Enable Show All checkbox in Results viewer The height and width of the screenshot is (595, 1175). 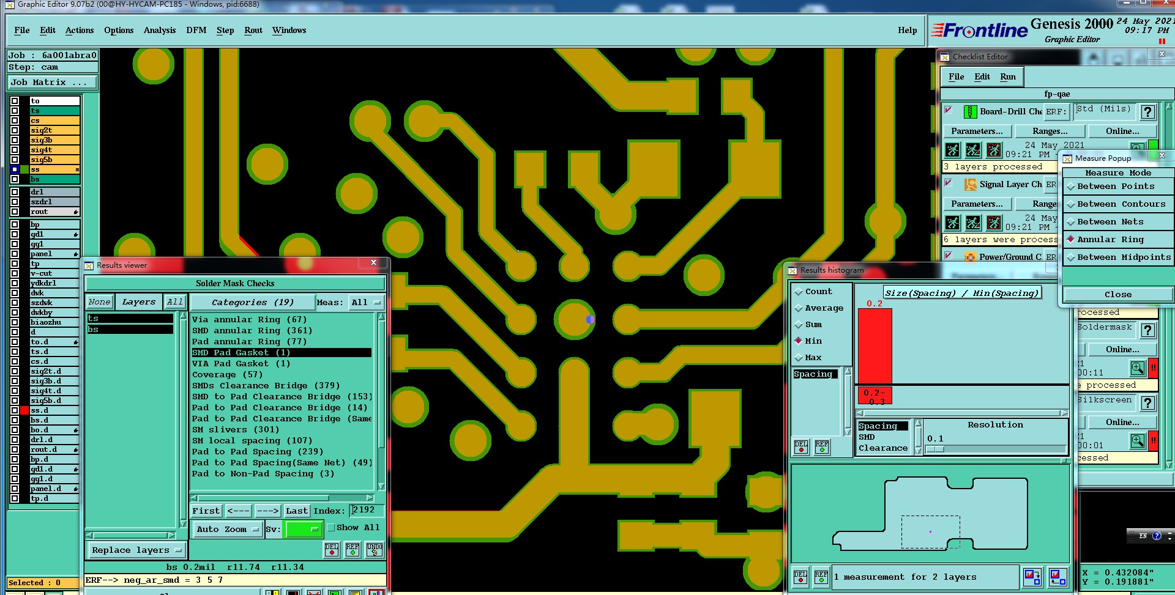click(x=331, y=527)
